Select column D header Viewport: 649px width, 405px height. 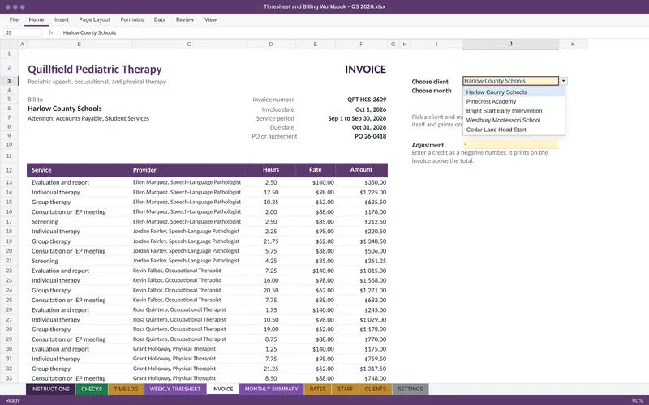271,45
